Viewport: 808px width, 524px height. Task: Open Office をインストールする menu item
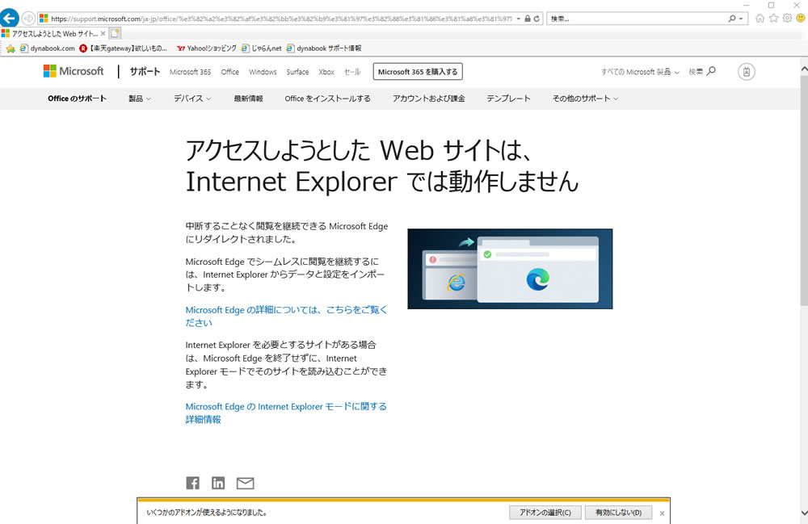tap(328, 99)
